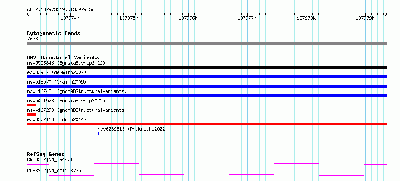Click the 137974k ruler tick label
Viewport: 400px width, 181px height.
[x=70, y=18]
